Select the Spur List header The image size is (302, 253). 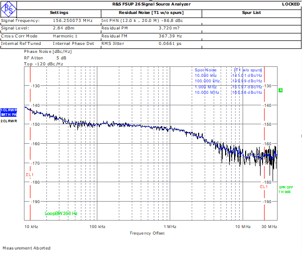[252, 12]
